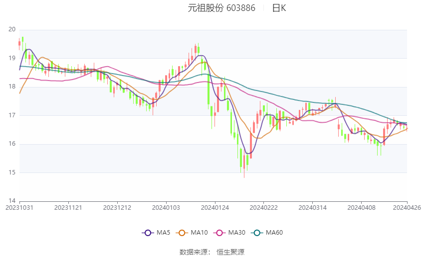Toggle the MA60 teal legend marker
The image size is (424, 257).
pos(257,233)
